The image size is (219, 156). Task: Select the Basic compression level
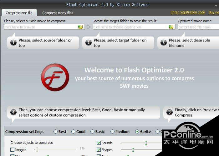[98, 132]
